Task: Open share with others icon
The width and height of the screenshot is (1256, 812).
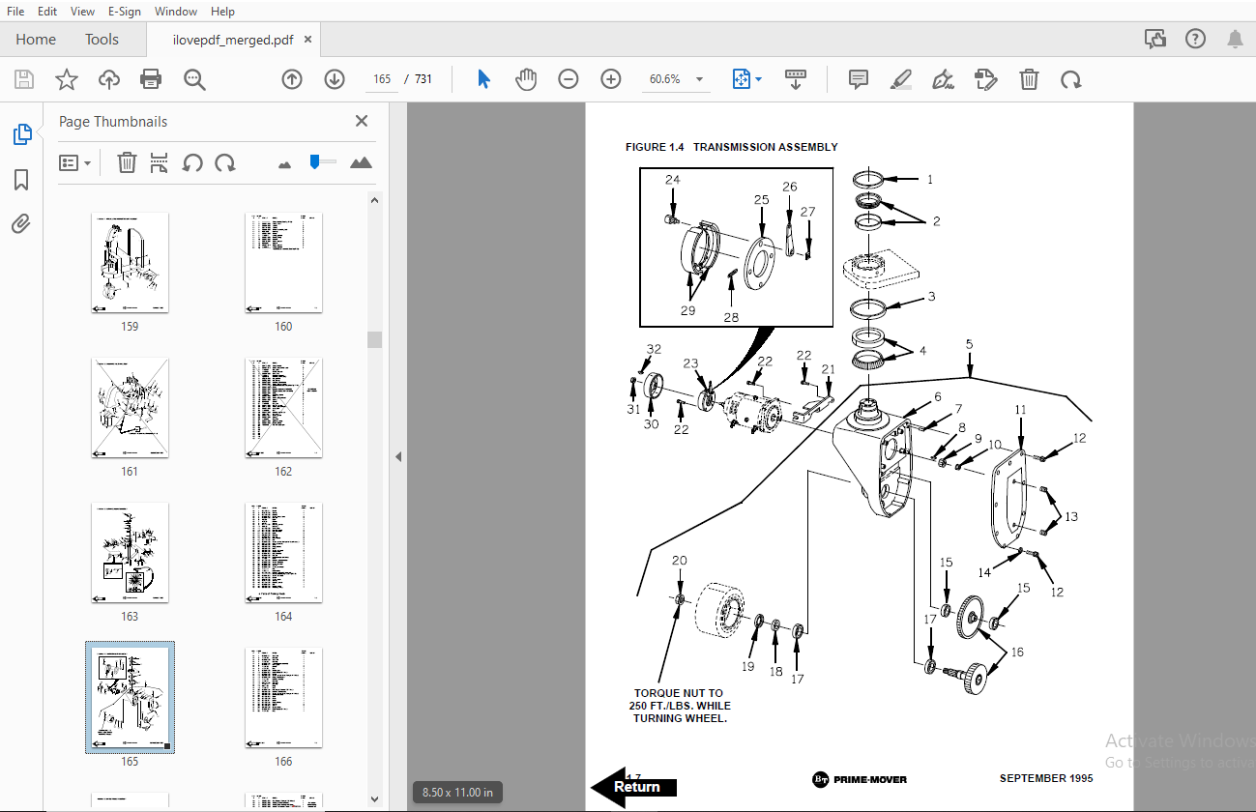Action: (1154, 39)
